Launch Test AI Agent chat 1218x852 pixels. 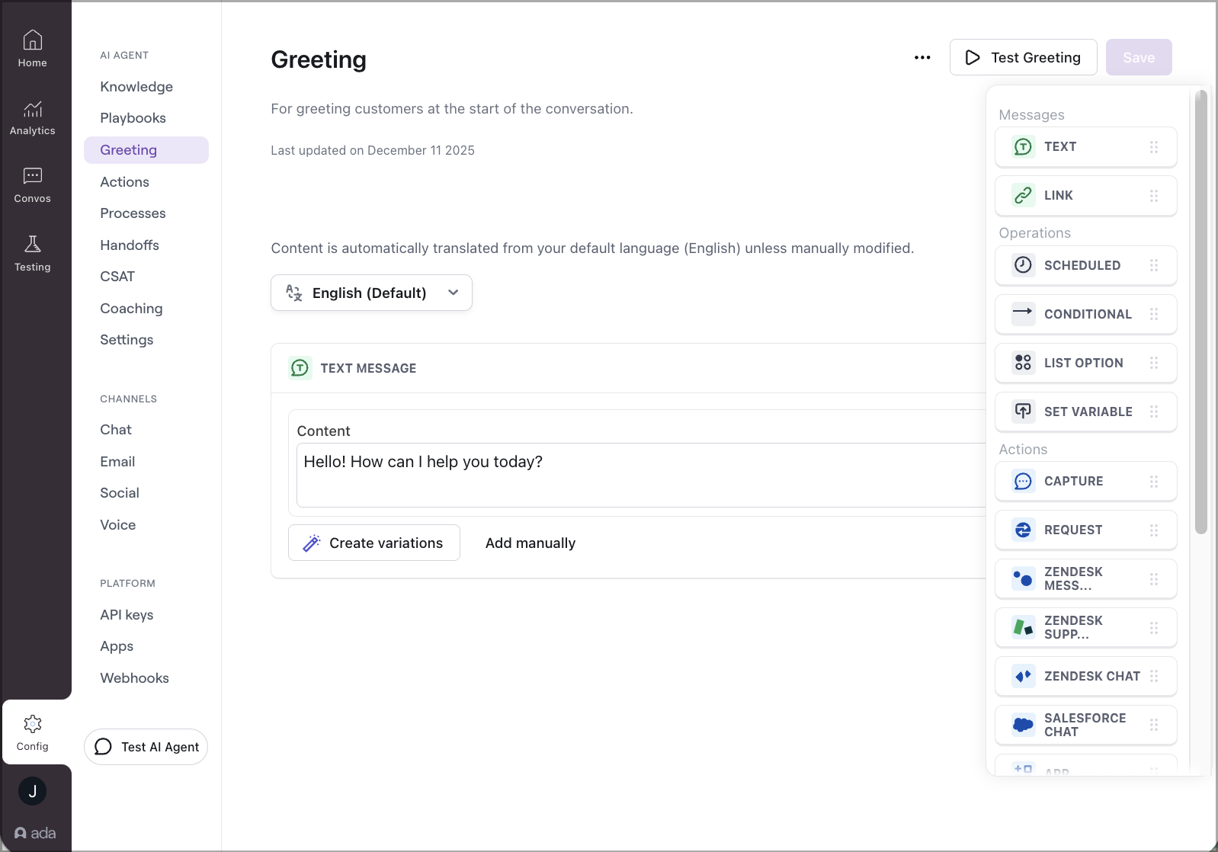(146, 747)
